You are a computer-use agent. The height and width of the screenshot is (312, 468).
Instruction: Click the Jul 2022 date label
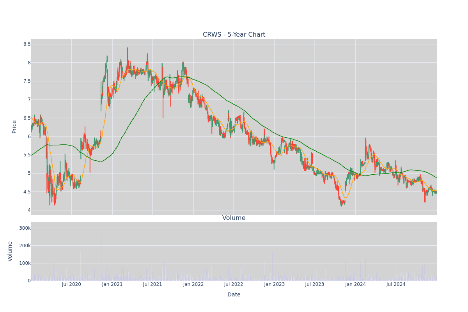tap(234, 284)
